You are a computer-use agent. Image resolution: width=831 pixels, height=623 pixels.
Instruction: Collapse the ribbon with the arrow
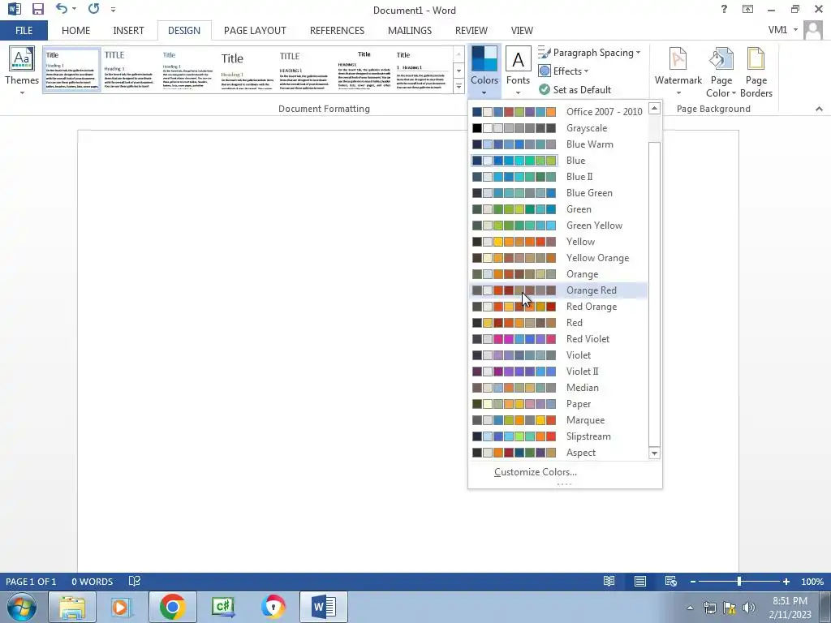click(x=819, y=109)
